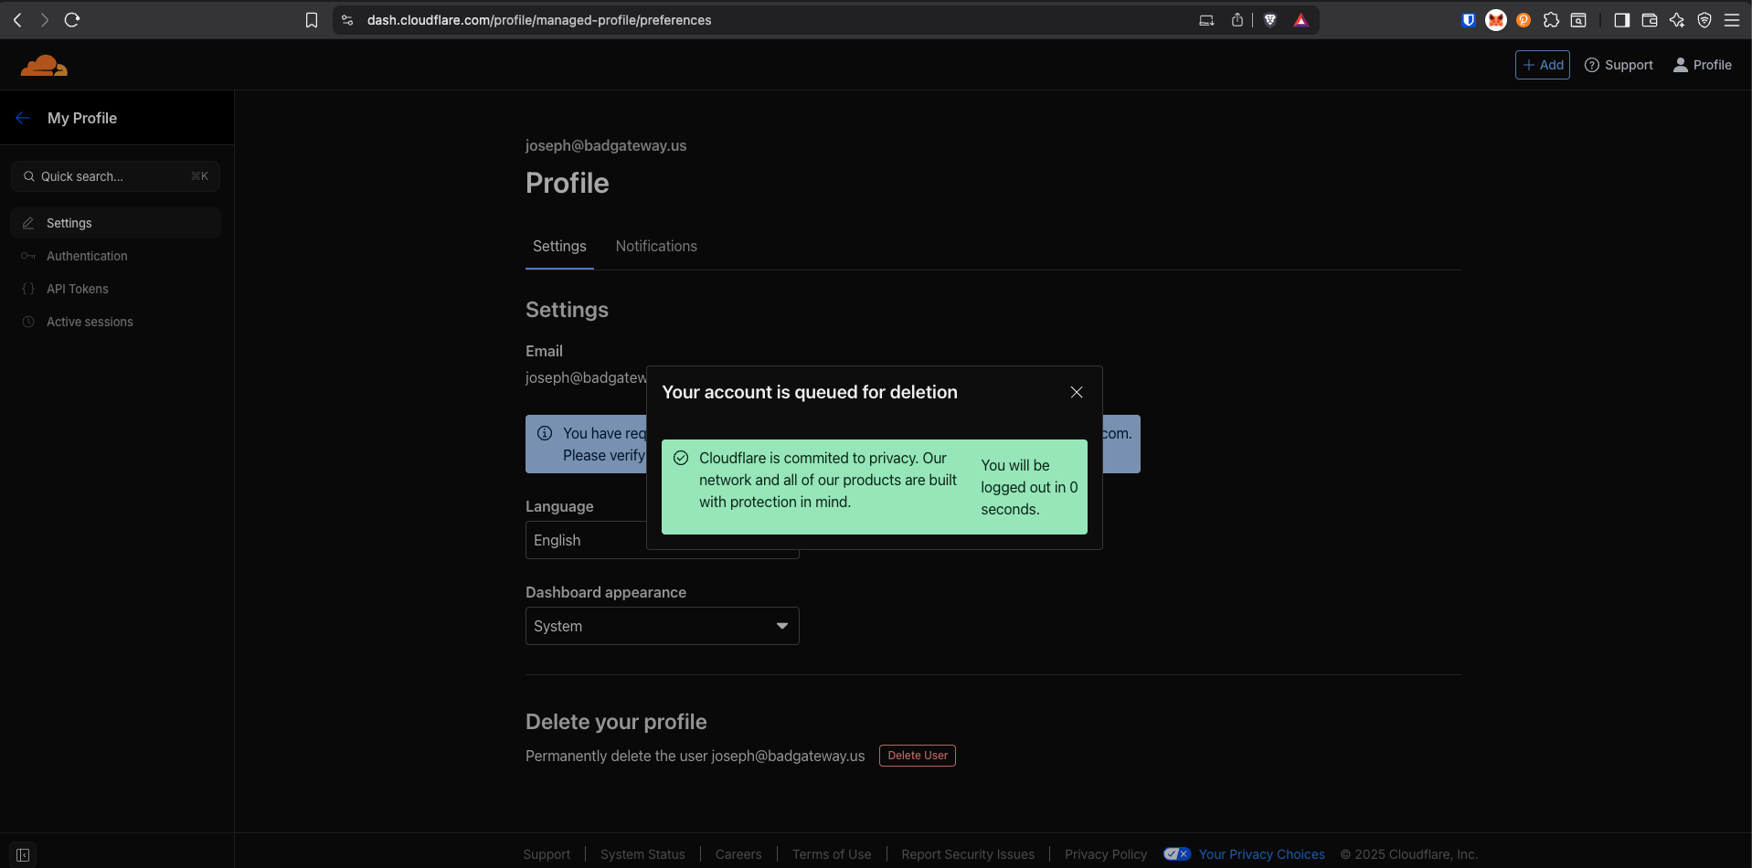
Task: Open Brave Rewards from the address bar
Action: [1301, 19]
